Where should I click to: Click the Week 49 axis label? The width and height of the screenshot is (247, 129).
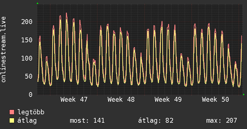(168, 100)
